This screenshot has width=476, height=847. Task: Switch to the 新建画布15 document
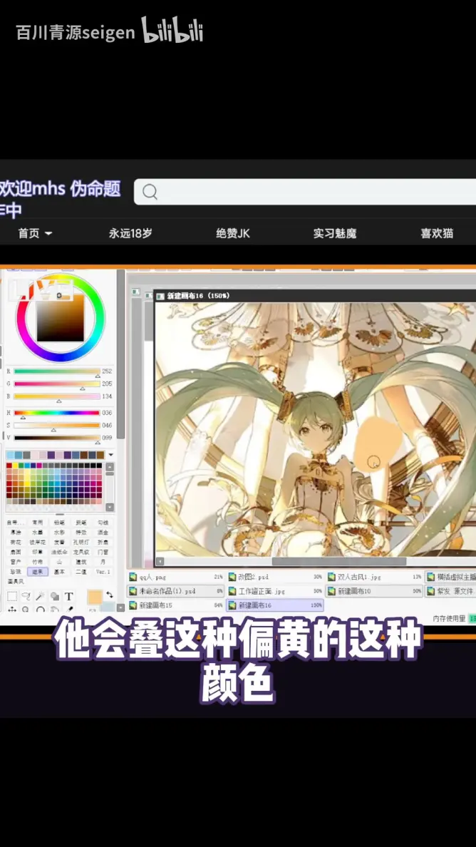[175, 605]
